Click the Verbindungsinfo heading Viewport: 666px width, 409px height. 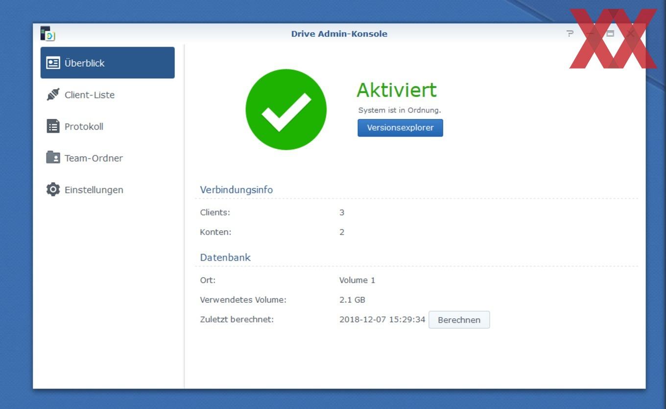point(236,190)
